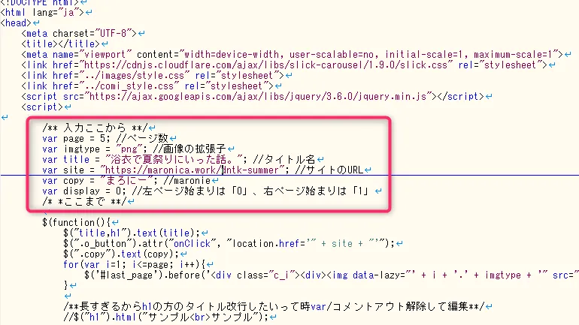
Task: Click the .o_button attr onClick line
Action: tap(226, 244)
